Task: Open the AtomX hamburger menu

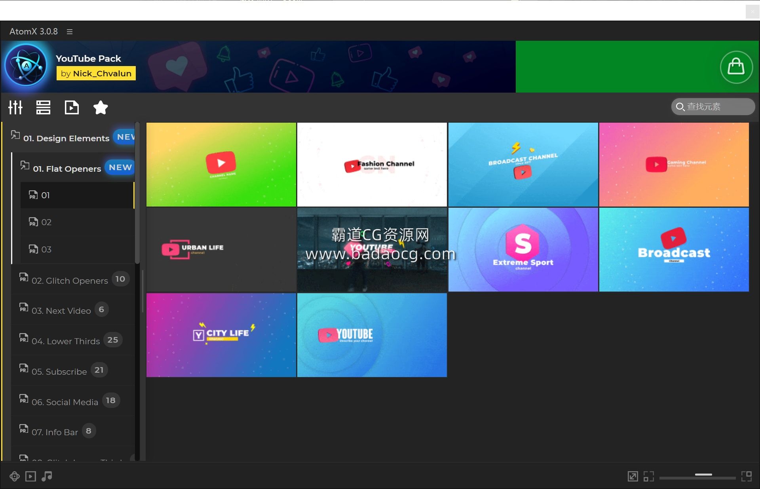Action: (70, 32)
